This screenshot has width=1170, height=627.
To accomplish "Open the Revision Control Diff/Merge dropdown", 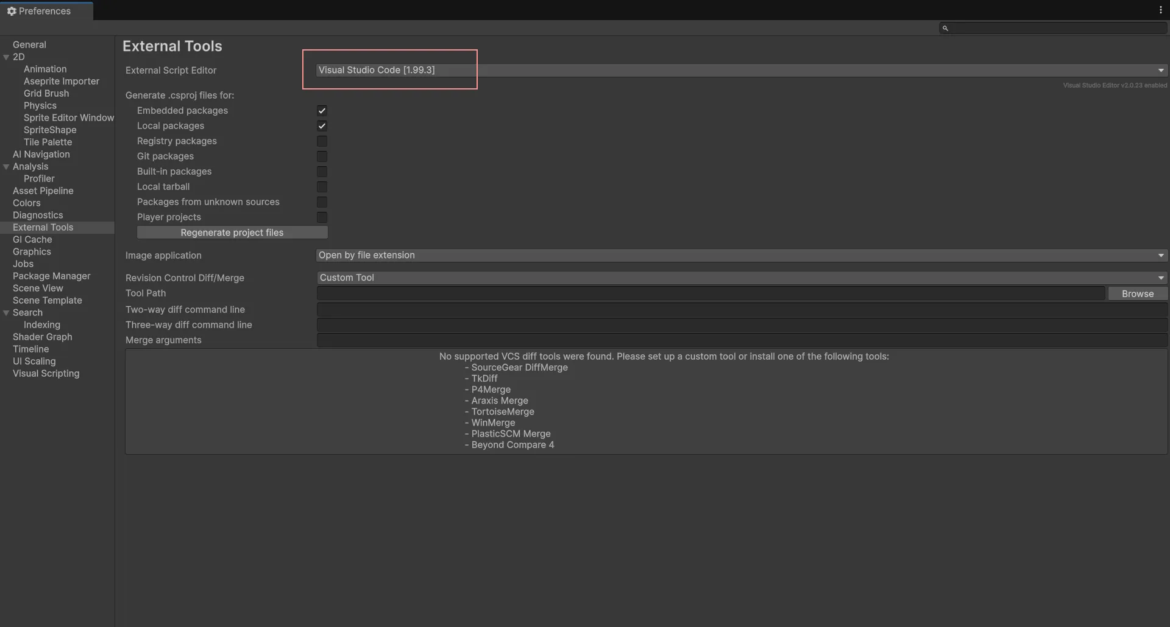I will coord(741,278).
